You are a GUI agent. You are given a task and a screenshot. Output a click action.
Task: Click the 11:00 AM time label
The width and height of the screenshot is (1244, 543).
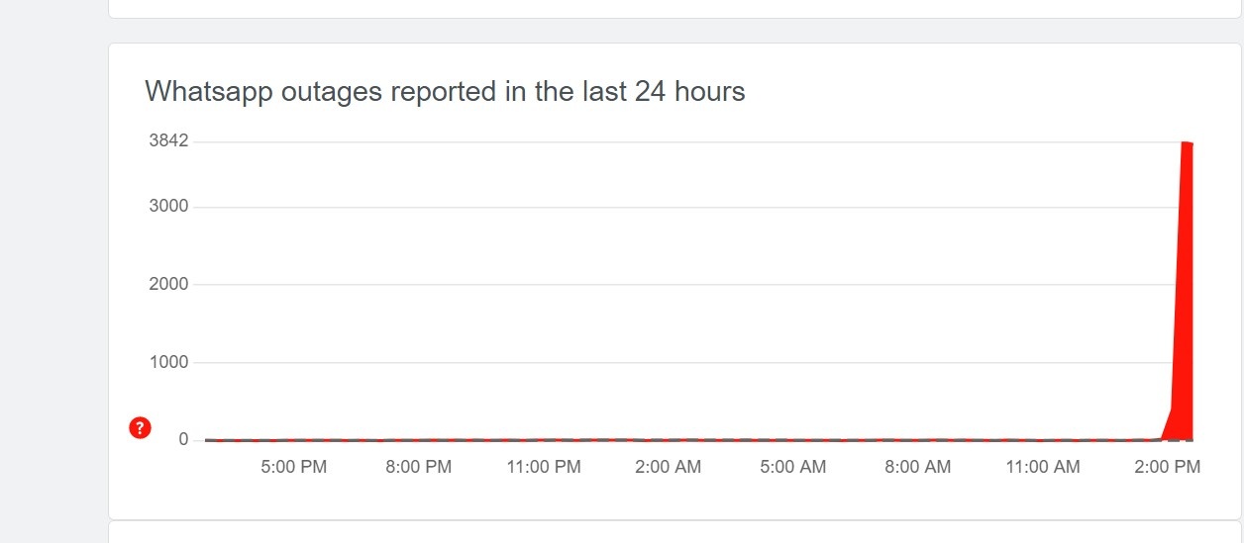click(x=1042, y=467)
